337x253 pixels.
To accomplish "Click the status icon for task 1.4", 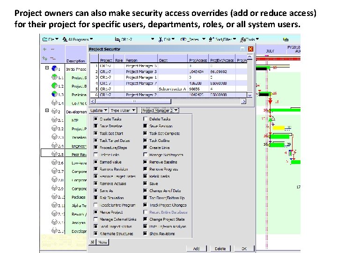I will [x=54, y=103].
